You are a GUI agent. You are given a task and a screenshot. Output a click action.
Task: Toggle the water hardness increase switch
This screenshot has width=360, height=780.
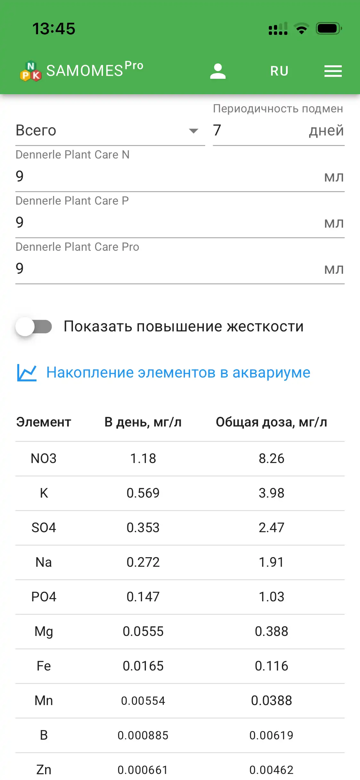pyautogui.click(x=34, y=327)
